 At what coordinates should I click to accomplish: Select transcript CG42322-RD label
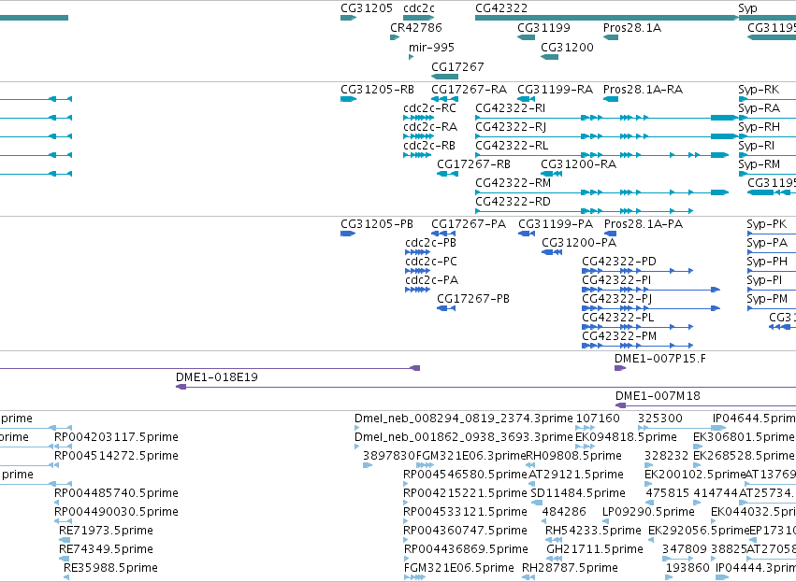pyautogui.click(x=513, y=202)
